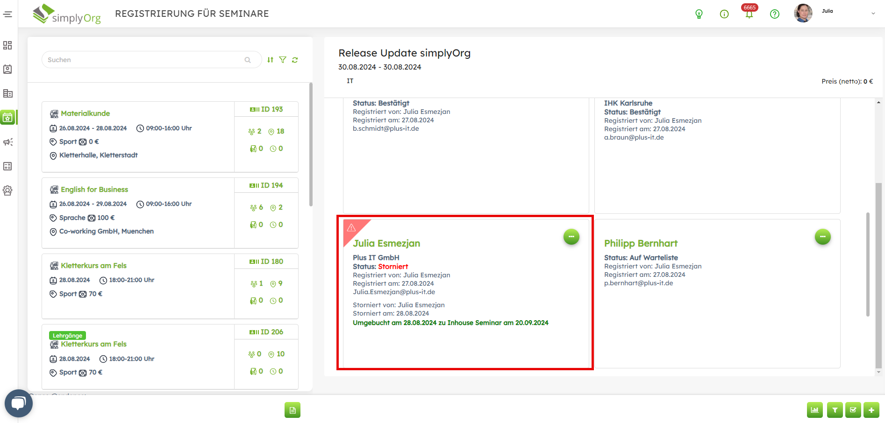Click the lightbulb tips icon in header
The width and height of the screenshot is (885, 423).
pyautogui.click(x=699, y=14)
